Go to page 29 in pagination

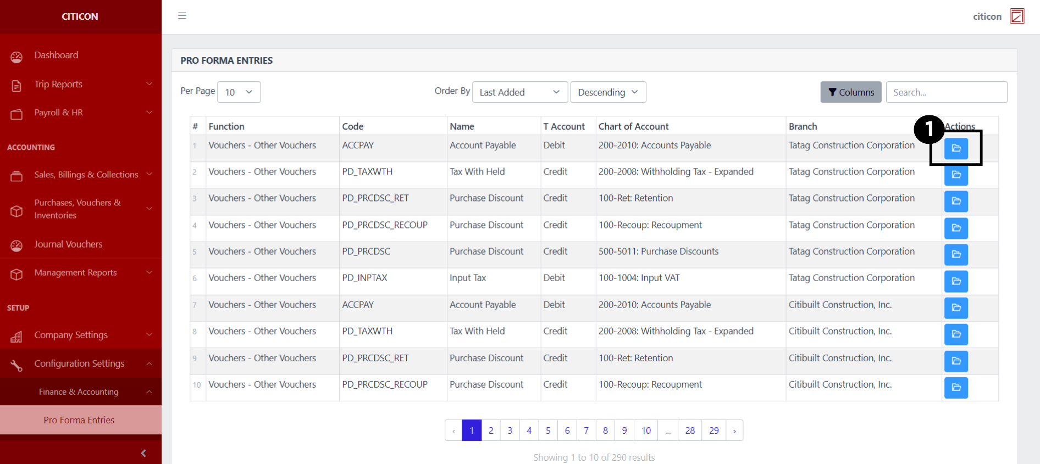(x=713, y=431)
